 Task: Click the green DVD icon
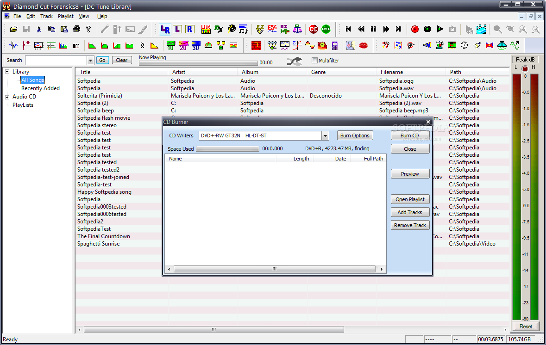coord(326,29)
